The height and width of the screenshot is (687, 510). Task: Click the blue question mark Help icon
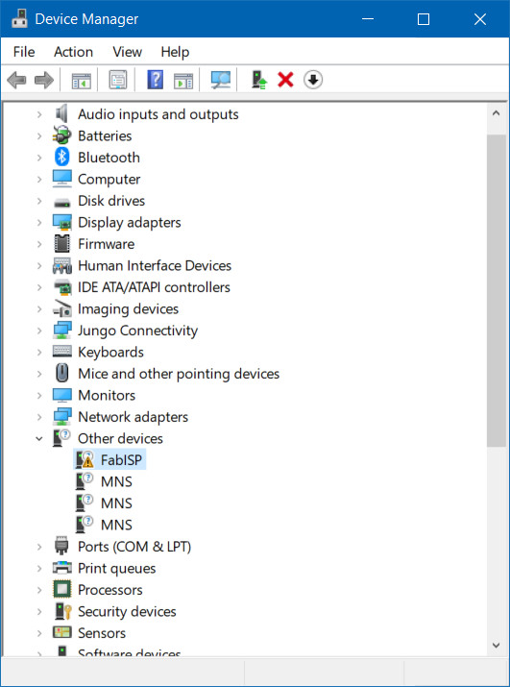(x=155, y=80)
